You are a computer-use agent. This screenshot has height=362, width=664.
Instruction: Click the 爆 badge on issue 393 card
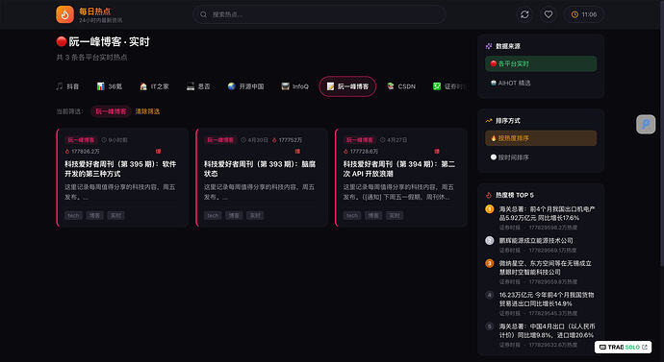pyautogui.click(x=297, y=151)
